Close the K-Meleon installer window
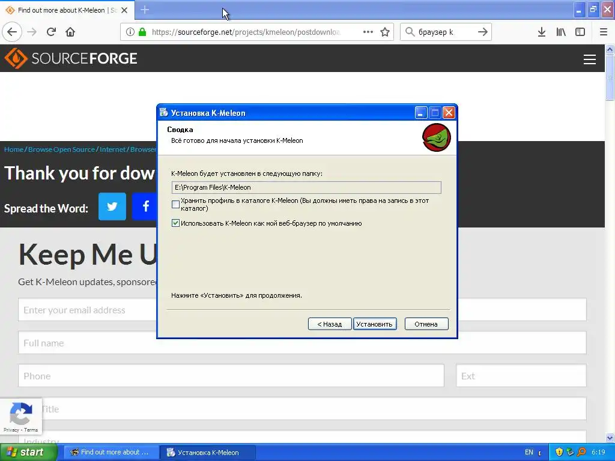The height and width of the screenshot is (461, 615). coord(449,113)
